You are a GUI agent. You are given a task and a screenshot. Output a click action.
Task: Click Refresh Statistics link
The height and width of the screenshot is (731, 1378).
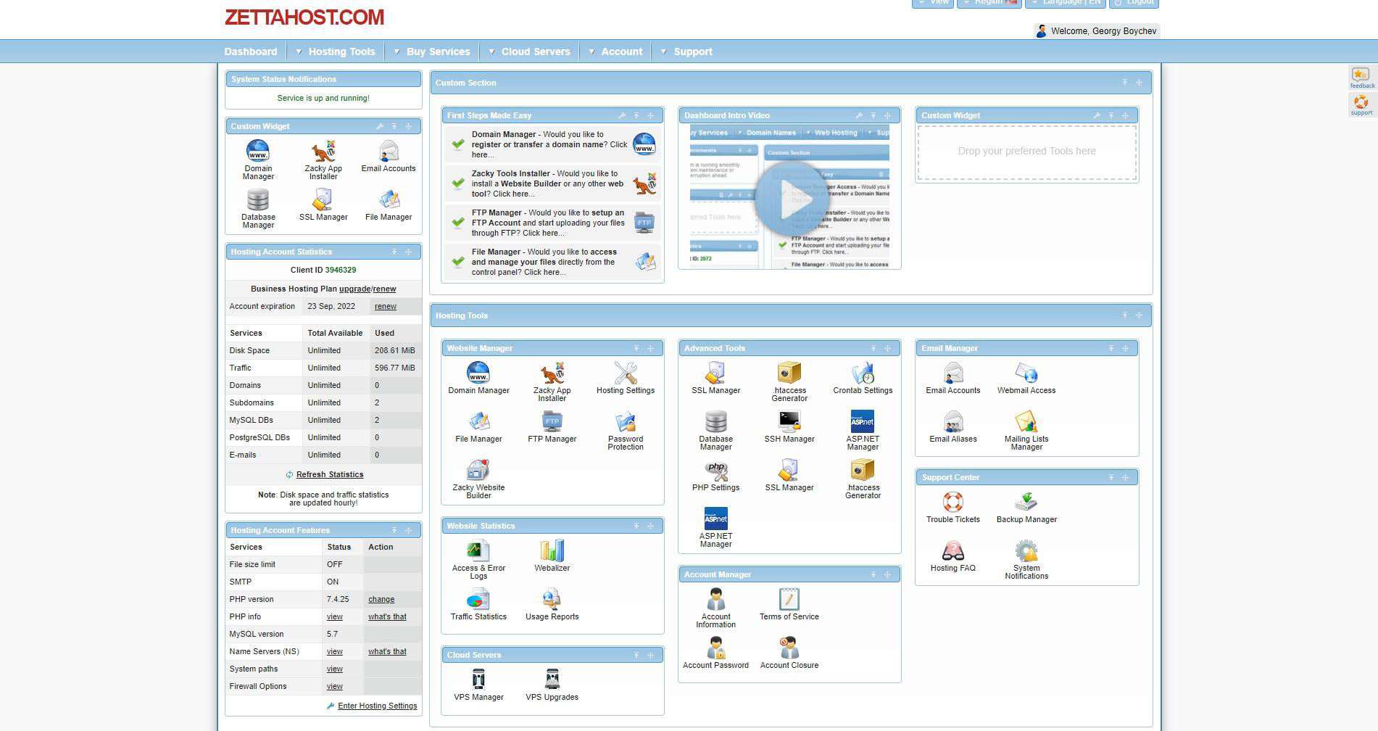tap(330, 474)
